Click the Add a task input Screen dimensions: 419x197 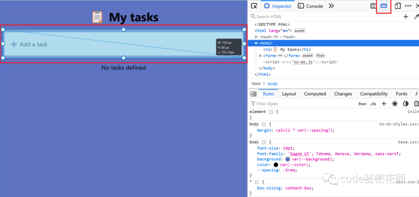[123, 44]
